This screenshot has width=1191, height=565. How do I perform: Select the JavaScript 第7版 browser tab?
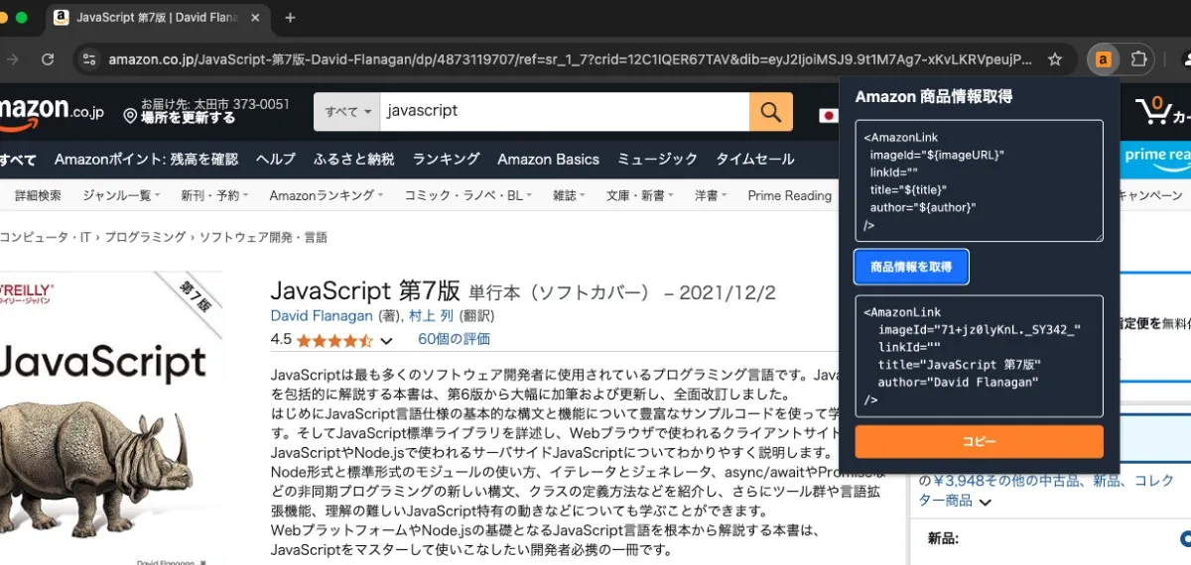(159, 18)
